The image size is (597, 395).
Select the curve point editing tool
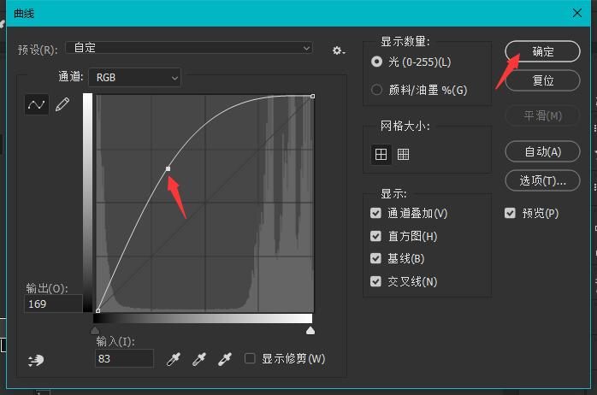(x=37, y=104)
